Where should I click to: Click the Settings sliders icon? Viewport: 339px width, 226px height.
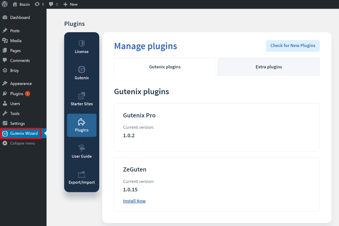pyautogui.click(x=5, y=123)
